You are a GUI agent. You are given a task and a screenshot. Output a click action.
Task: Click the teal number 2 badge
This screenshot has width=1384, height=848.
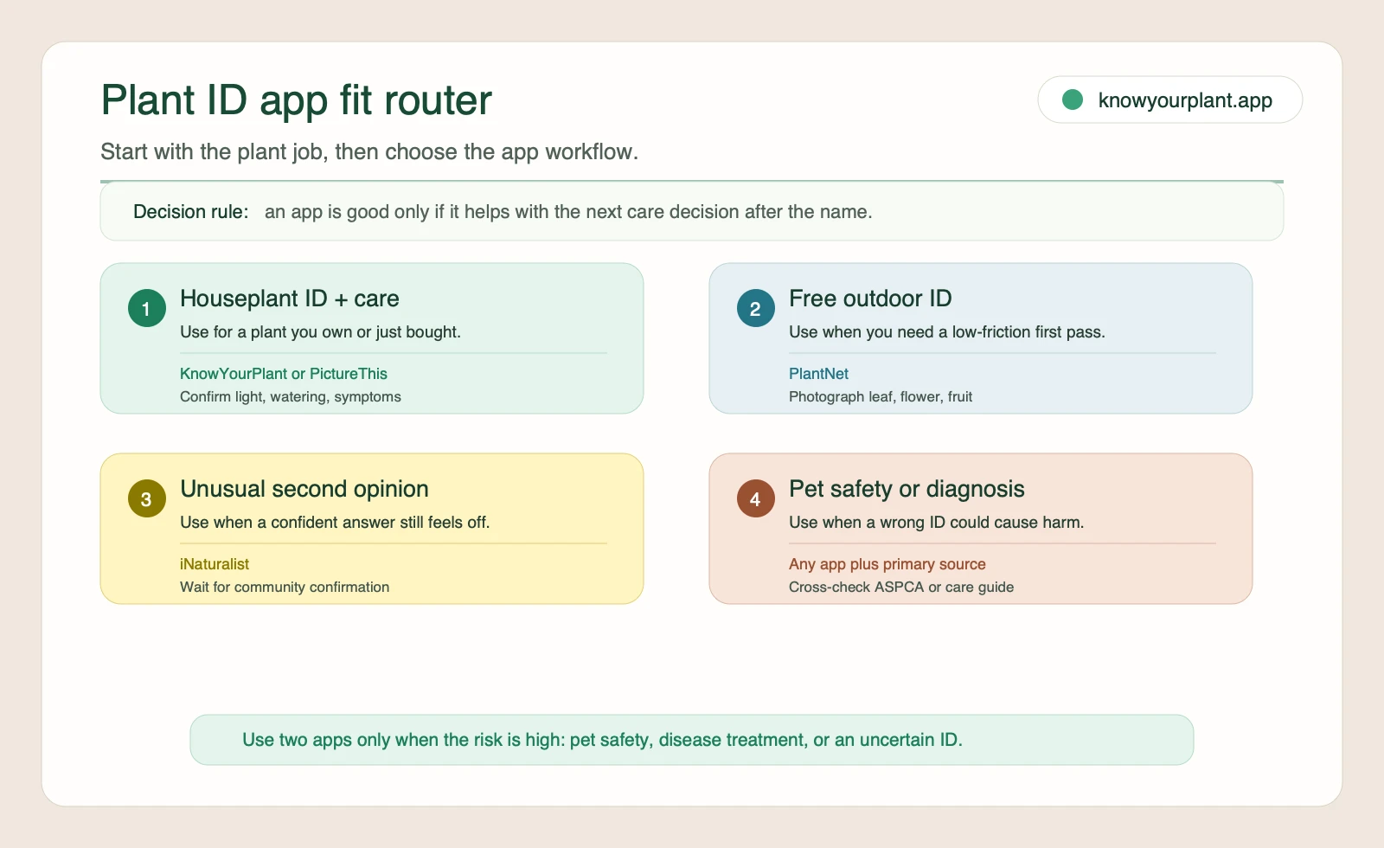755,308
